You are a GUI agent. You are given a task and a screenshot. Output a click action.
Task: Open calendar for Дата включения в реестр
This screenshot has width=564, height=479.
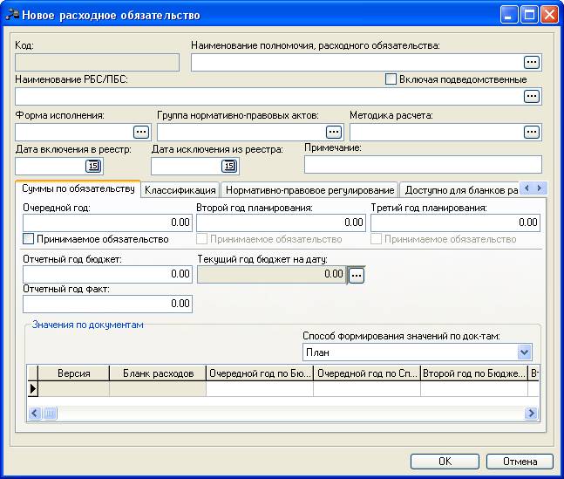pos(93,166)
